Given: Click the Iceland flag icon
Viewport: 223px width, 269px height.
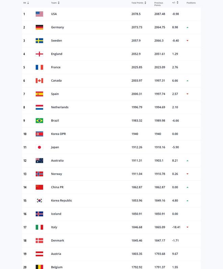Looking at the screenshot, I should pyautogui.click(x=39, y=214).
